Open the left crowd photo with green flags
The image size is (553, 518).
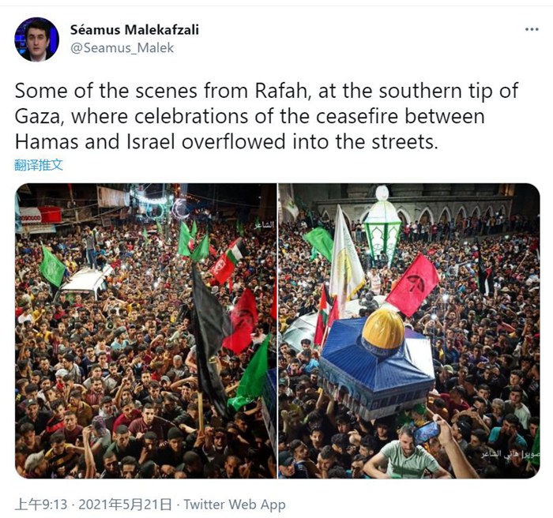pyautogui.click(x=145, y=331)
